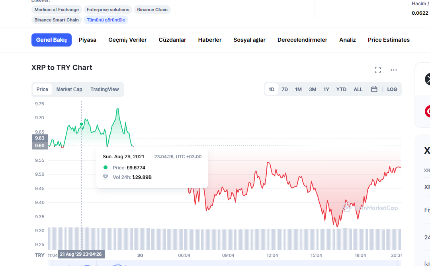This screenshot has height=266, width=430.
Task: Open the fullscreen chart icon
Action: [377, 70]
